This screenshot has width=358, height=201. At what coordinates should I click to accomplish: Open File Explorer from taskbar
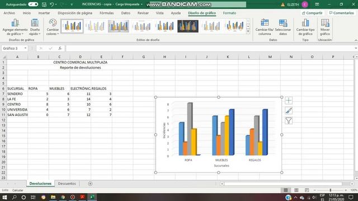click(53, 197)
